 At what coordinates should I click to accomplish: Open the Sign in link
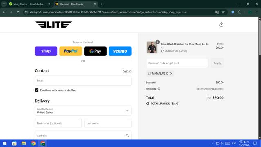(127, 71)
